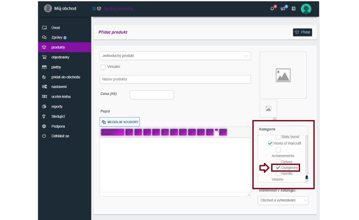Focus the Název produktu field
This screenshot has width=359, height=220.
click(175, 79)
